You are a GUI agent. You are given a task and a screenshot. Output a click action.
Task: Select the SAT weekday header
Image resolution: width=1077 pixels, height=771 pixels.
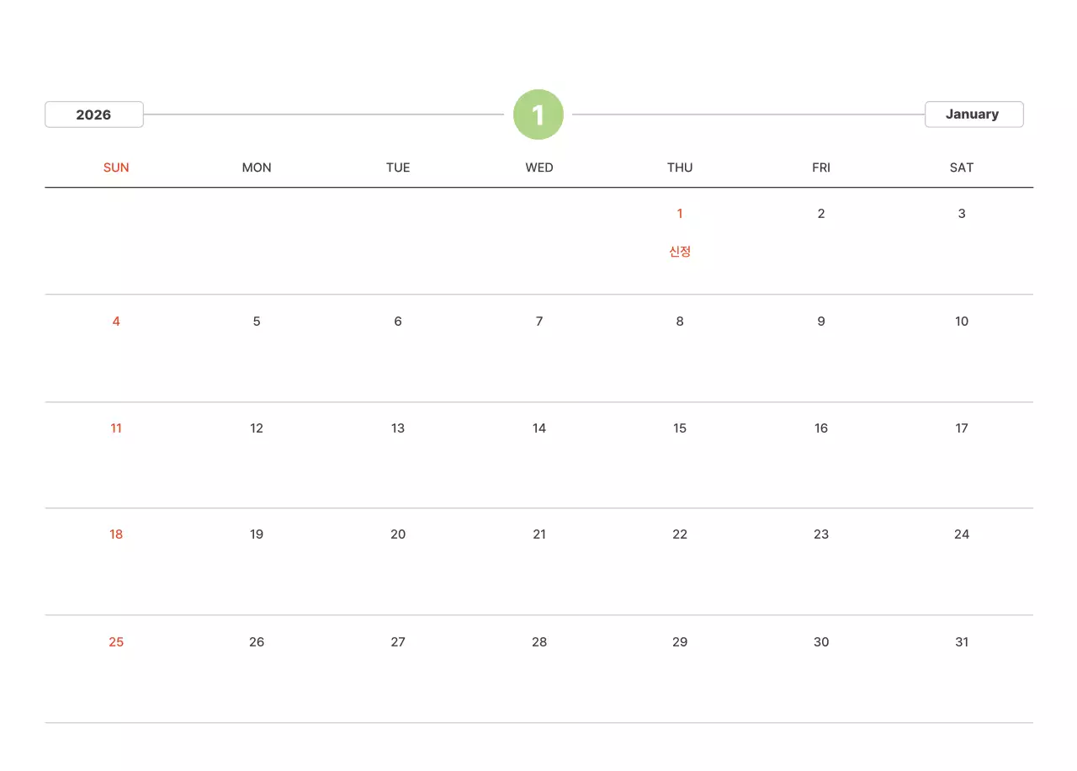pos(962,167)
